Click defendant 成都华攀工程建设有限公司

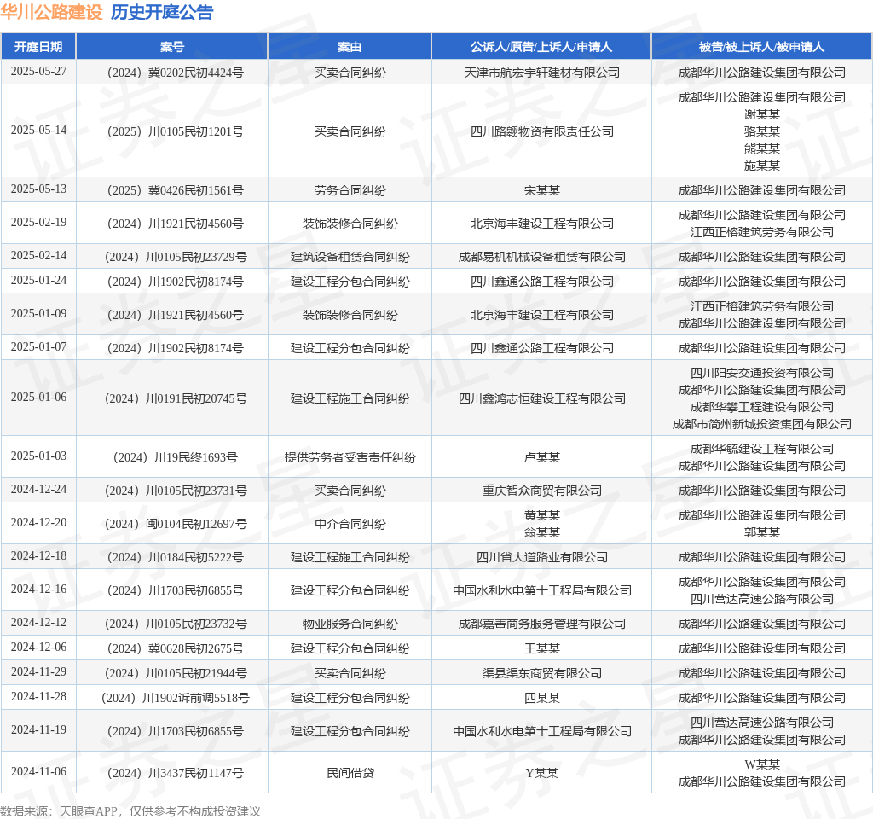coord(761,407)
